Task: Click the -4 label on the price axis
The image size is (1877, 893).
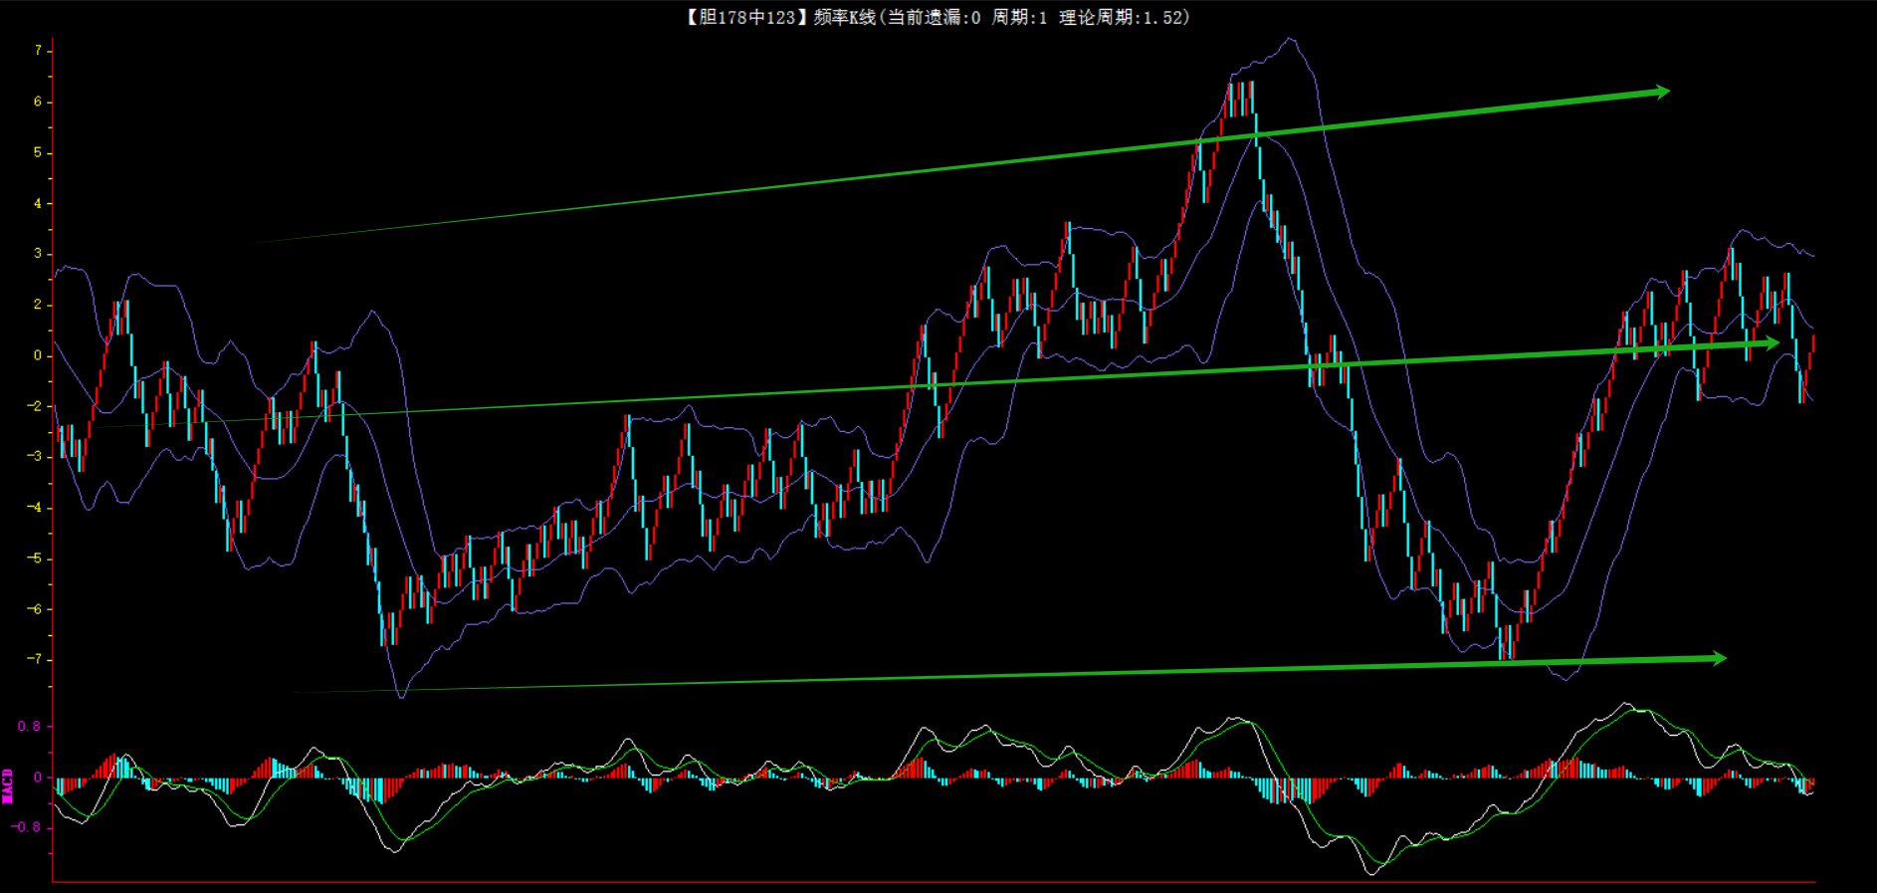Action: (x=35, y=508)
